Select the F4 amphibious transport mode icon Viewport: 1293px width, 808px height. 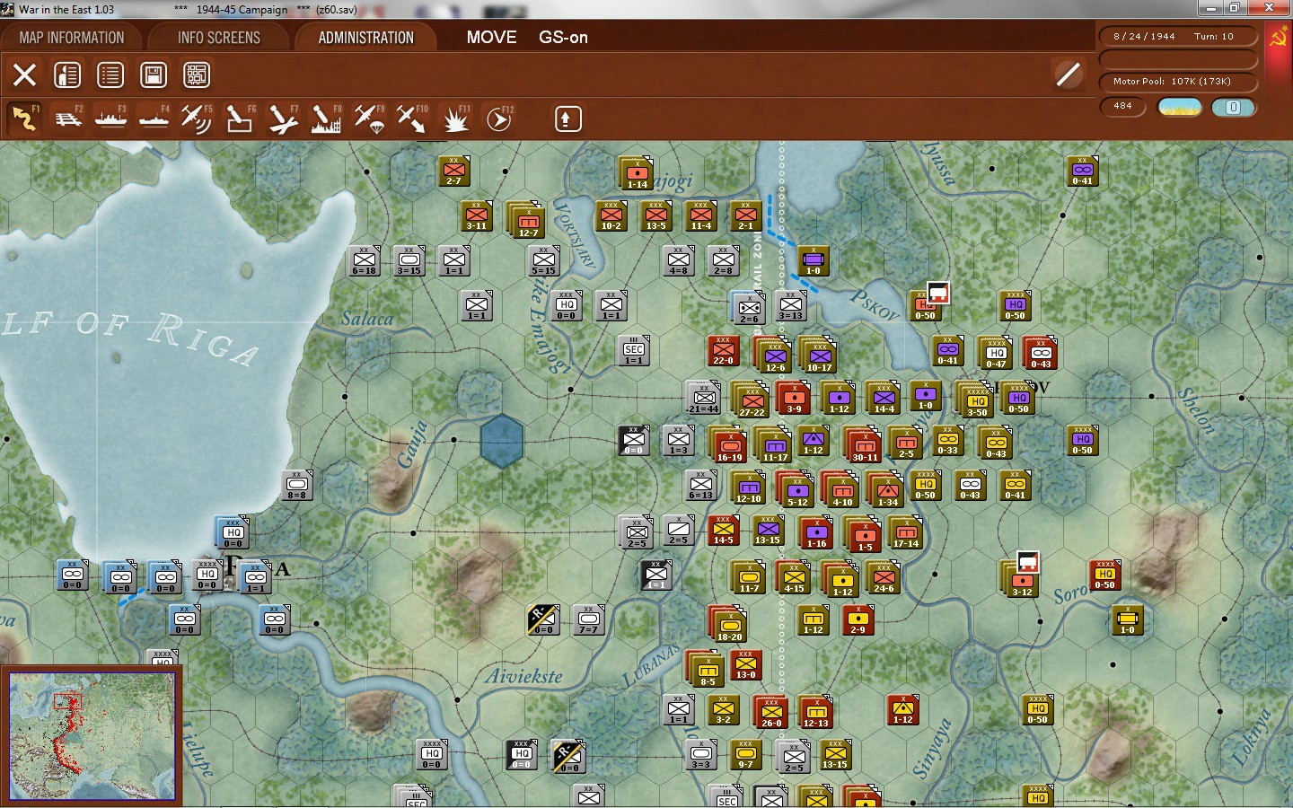[x=154, y=119]
